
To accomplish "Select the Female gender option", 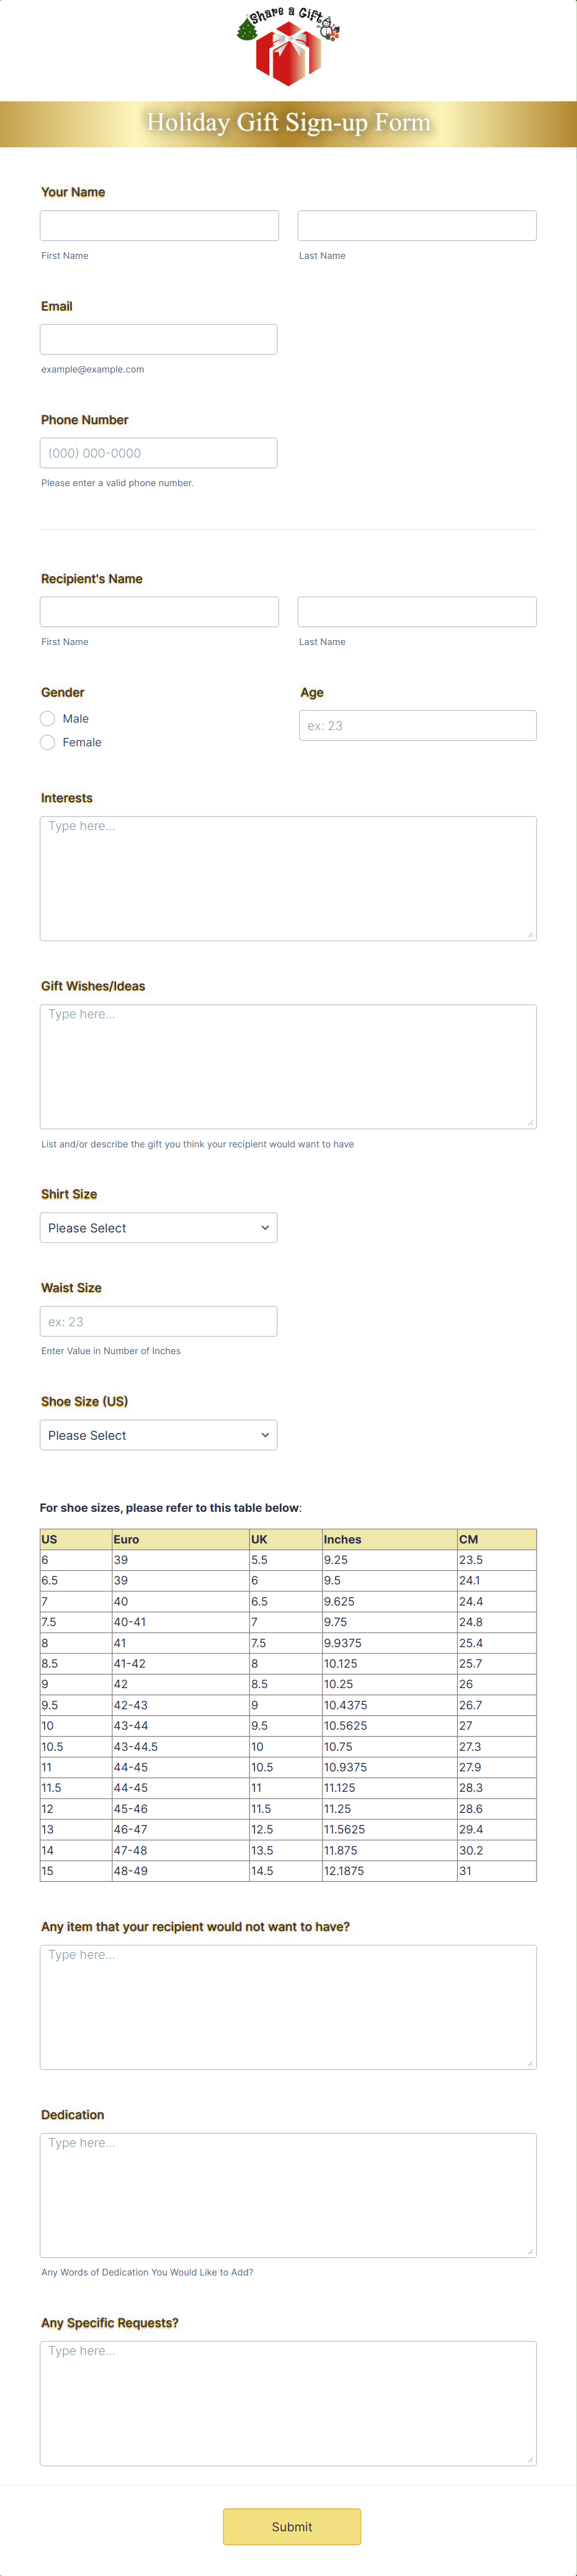I will [x=47, y=742].
